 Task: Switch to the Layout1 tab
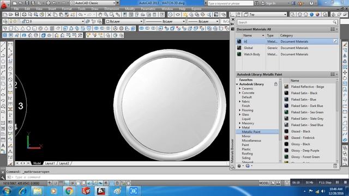pyautogui.click(x=50, y=163)
